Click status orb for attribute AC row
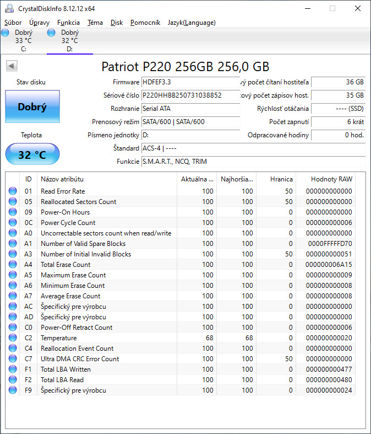Viewport: 371px width, 434px height. point(13,306)
